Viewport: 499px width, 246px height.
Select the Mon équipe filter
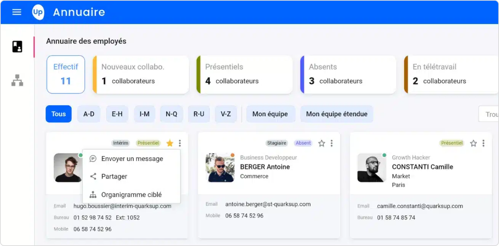click(x=271, y=114)
